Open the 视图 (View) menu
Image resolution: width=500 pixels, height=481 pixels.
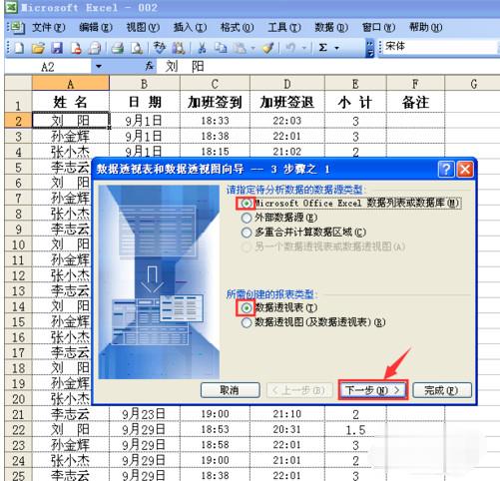pyautogui.click(x=143, y=28)
